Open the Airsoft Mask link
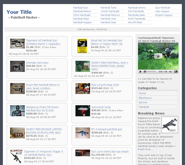Viewport: 185px width, 165px height. [135, 22]
